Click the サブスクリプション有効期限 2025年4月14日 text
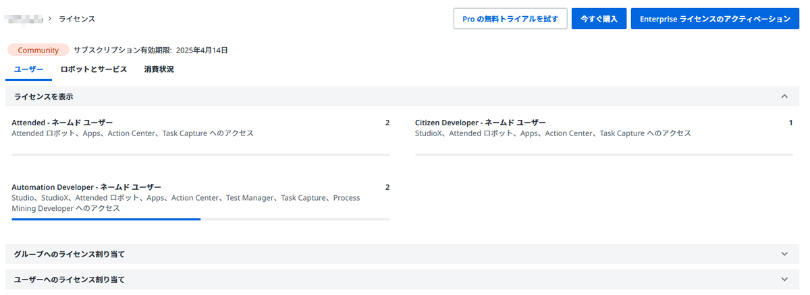 tap(151, 50)
